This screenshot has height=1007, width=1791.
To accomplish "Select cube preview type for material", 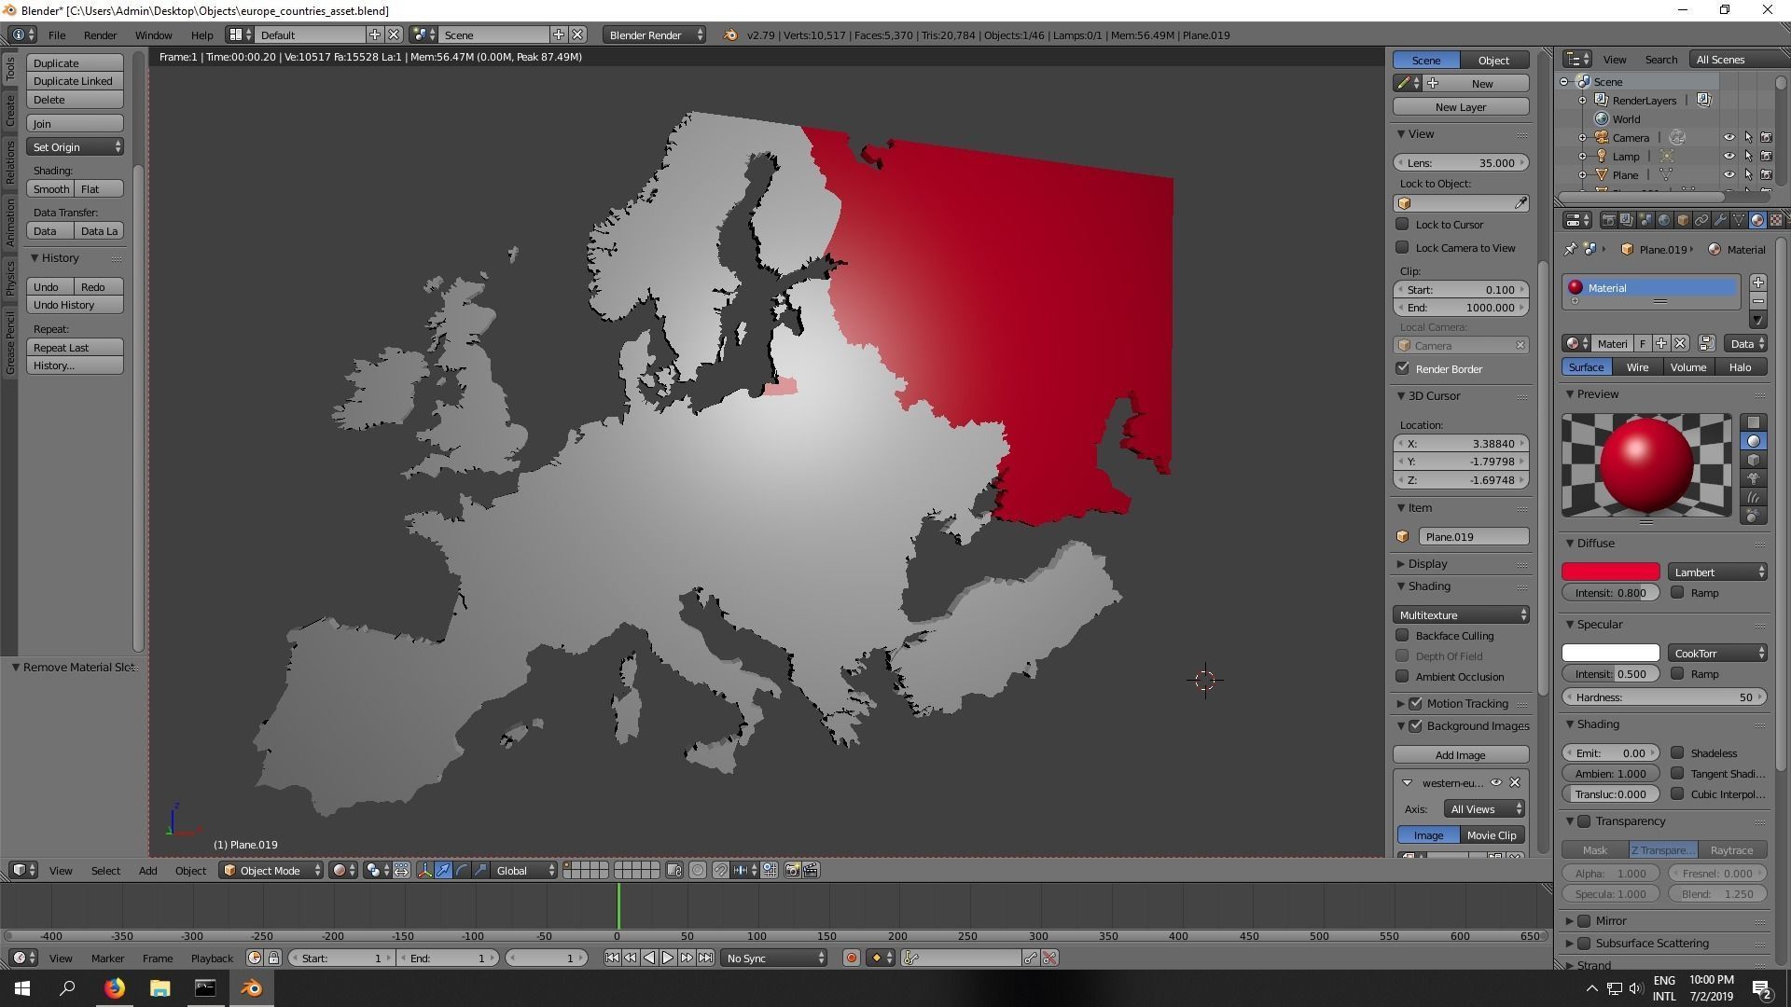I will point(1754,460).
